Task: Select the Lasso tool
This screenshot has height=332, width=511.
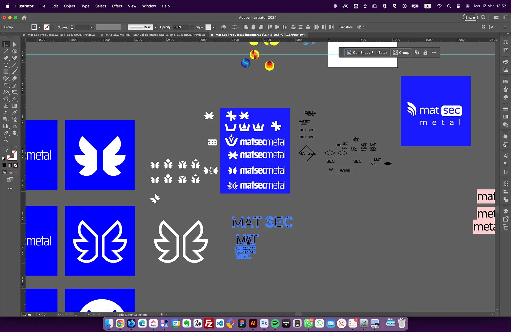Action: pos(15,51)
